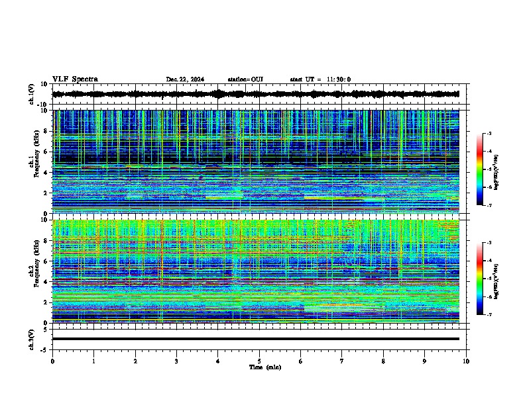Click the ch.1(V) waveform trace panel

point(259,94)
